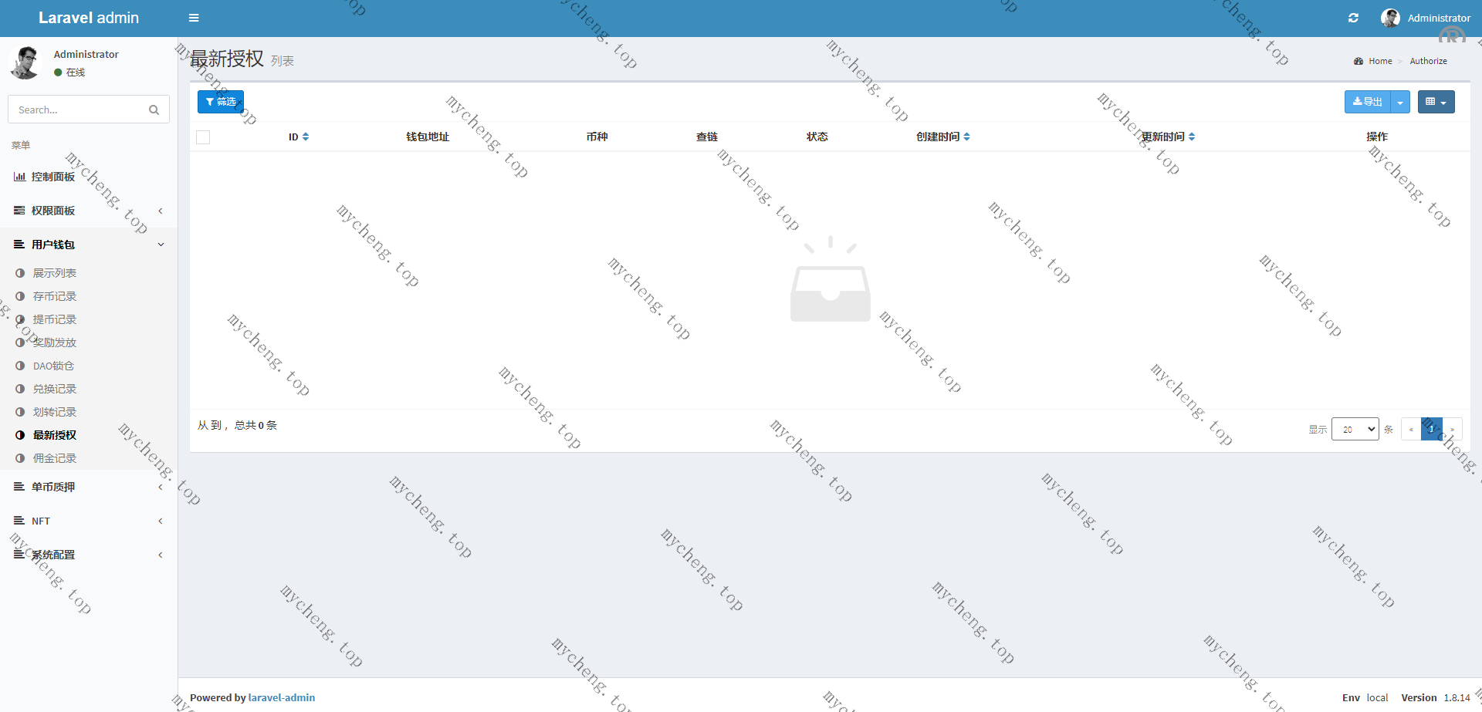1482x712 pixels.
Task: Expand the 权限面板 menu
Action: click(53, 211)
